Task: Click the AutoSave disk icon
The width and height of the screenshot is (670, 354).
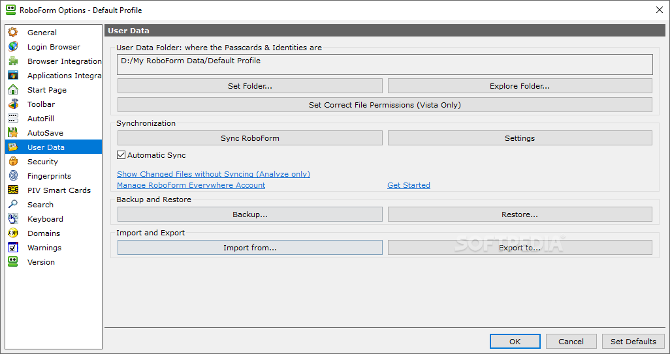Action: tap(13, 132)
